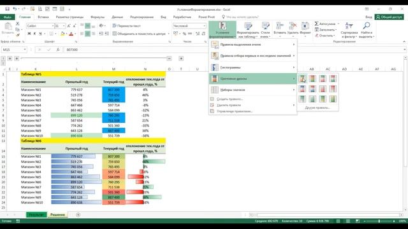Click the Share (Общий доступ) button
408x229 pixels.
click(390, 17)
